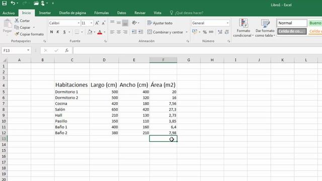
Task: Increase decimal places
Action: (220, 32)
